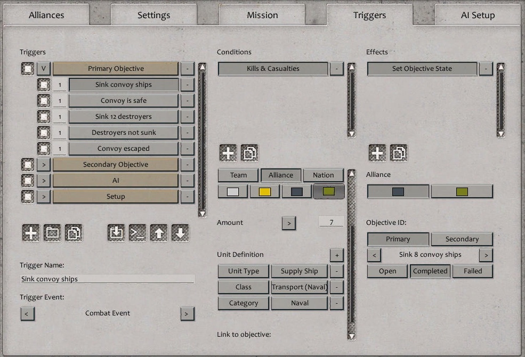Delete the Destroyers not sunk trigger

(188, 133)
